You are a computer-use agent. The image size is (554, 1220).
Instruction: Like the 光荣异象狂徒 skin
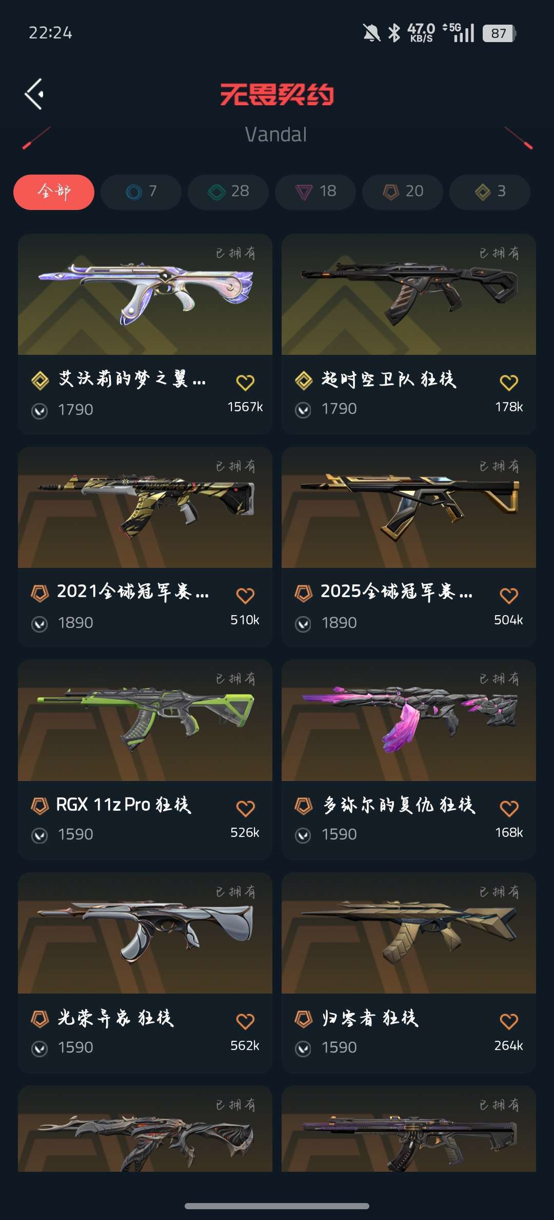pos(245,1021)
